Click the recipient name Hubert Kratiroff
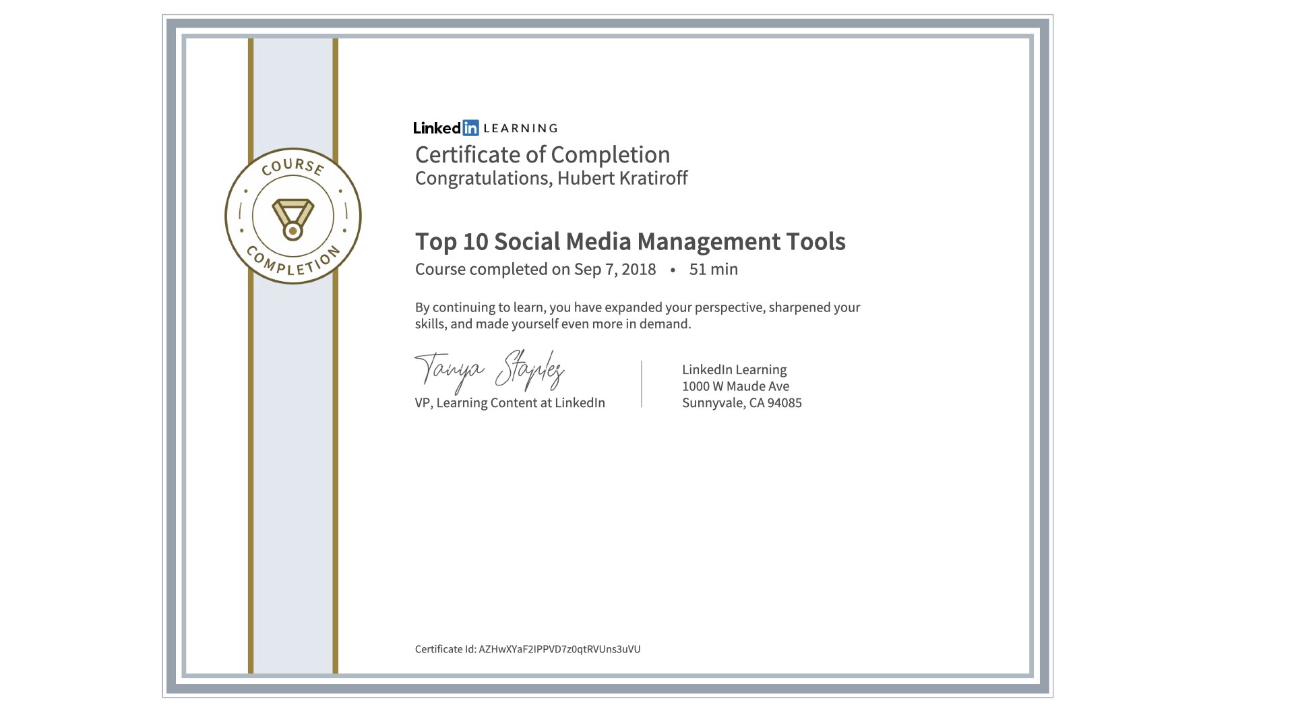 (622, 178)
